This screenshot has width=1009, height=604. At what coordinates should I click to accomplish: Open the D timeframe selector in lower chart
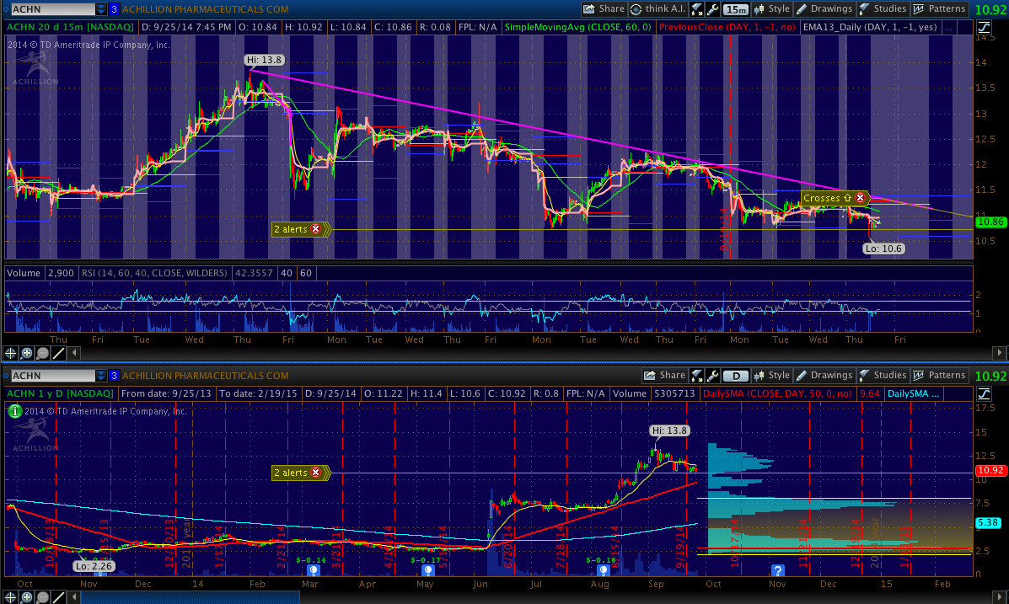pyautogui.click(x=736, y=376)
